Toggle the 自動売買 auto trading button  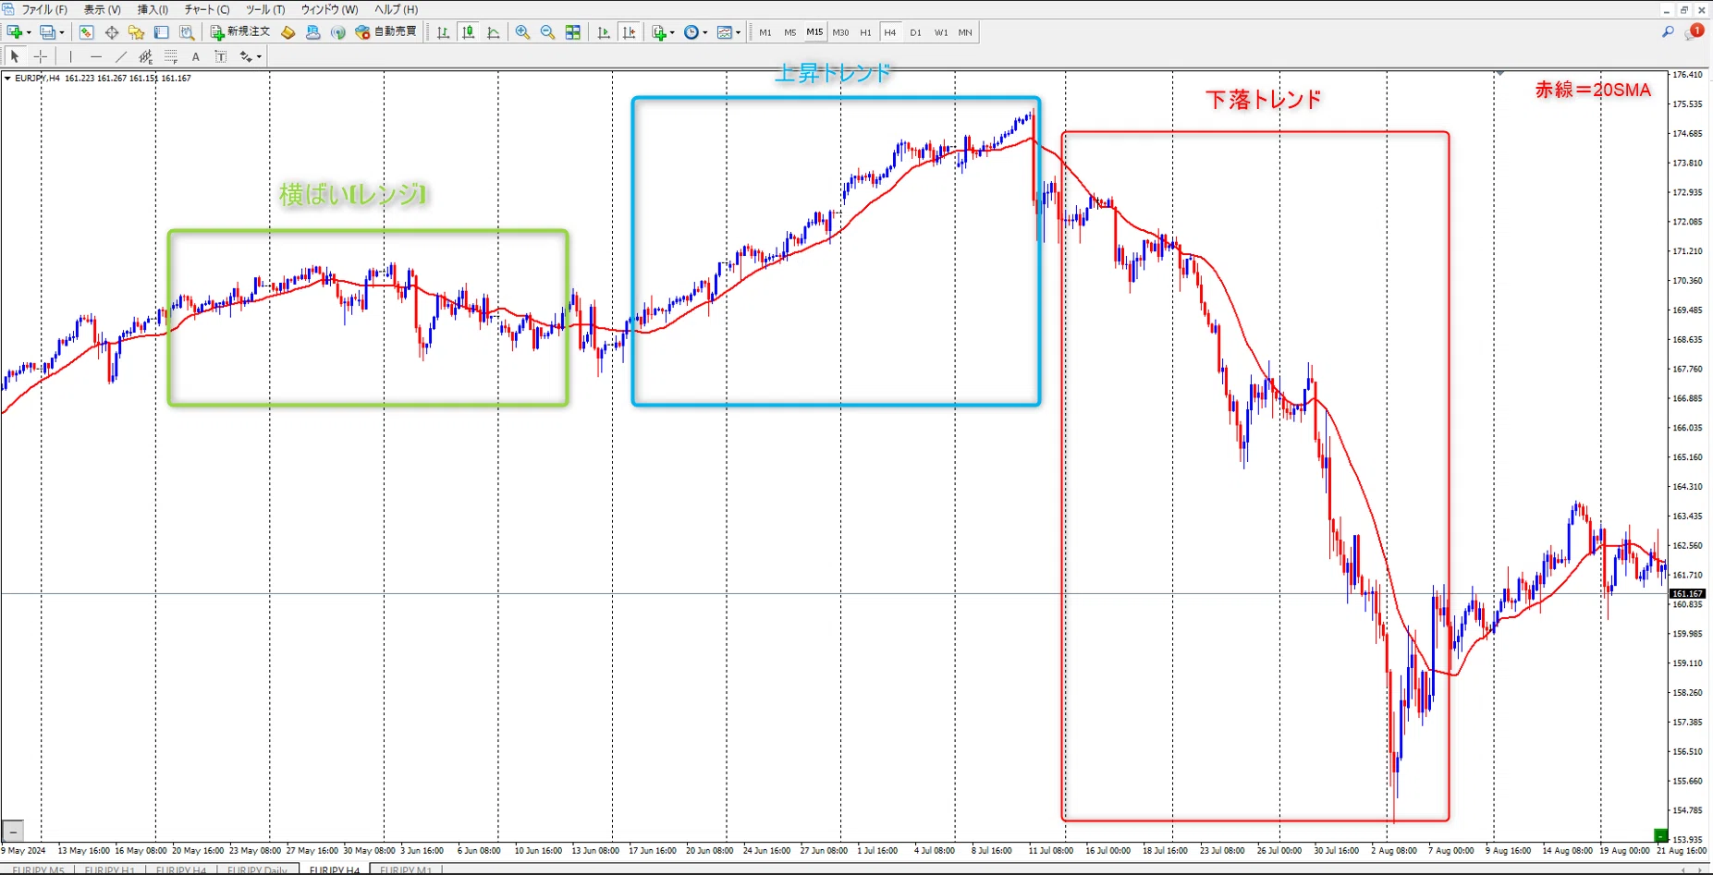tap(386, 32)
